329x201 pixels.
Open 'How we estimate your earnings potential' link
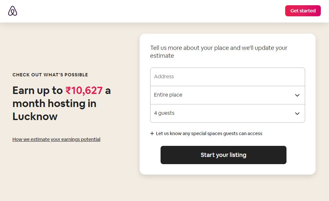56,139
